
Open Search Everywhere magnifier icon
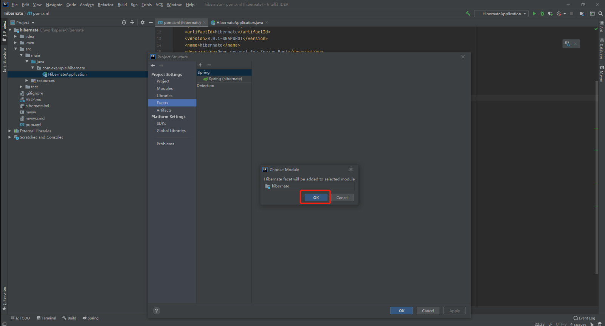[600, 14]
